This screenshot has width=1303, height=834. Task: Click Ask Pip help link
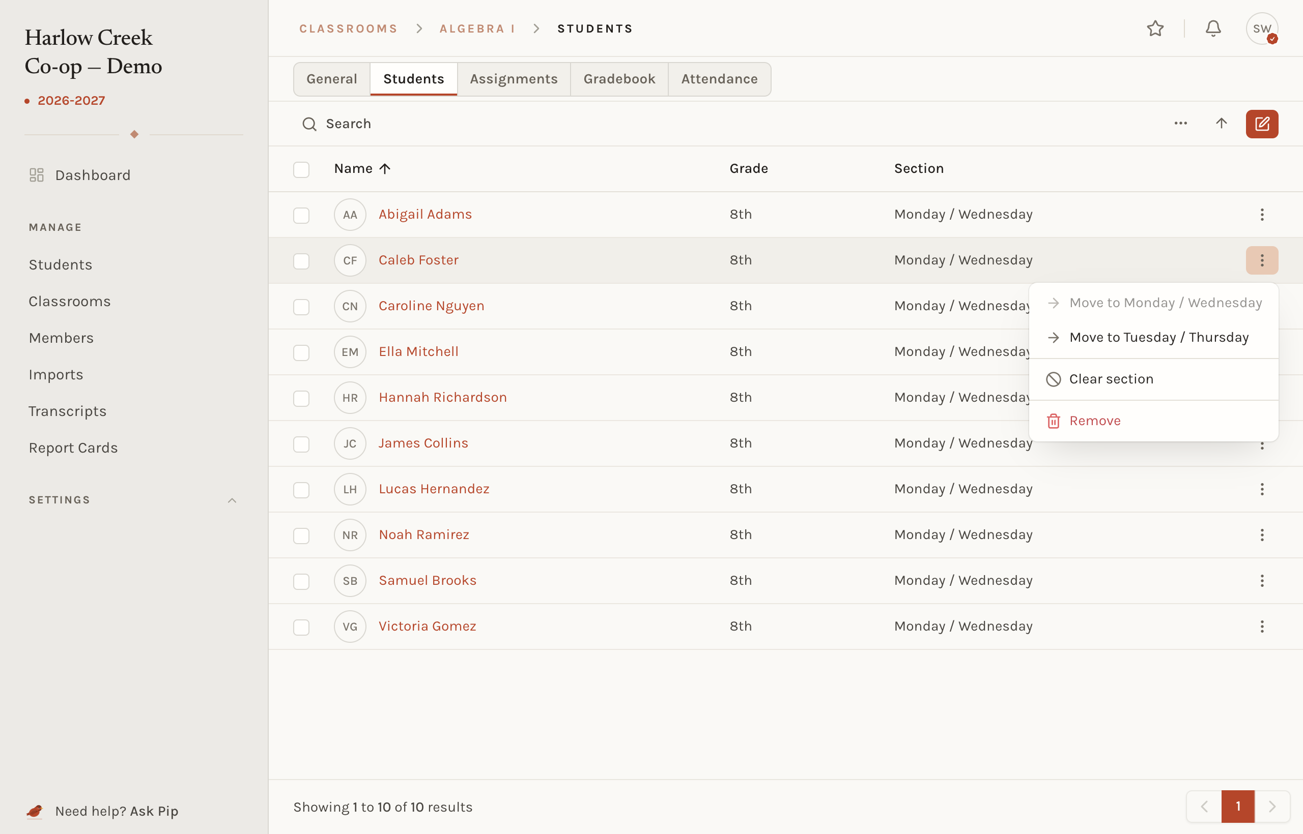point(154,811)
